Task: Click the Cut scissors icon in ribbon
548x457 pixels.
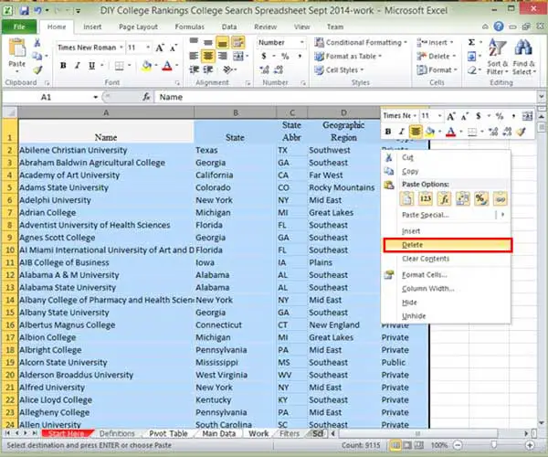Action: (x=37, y=43)
